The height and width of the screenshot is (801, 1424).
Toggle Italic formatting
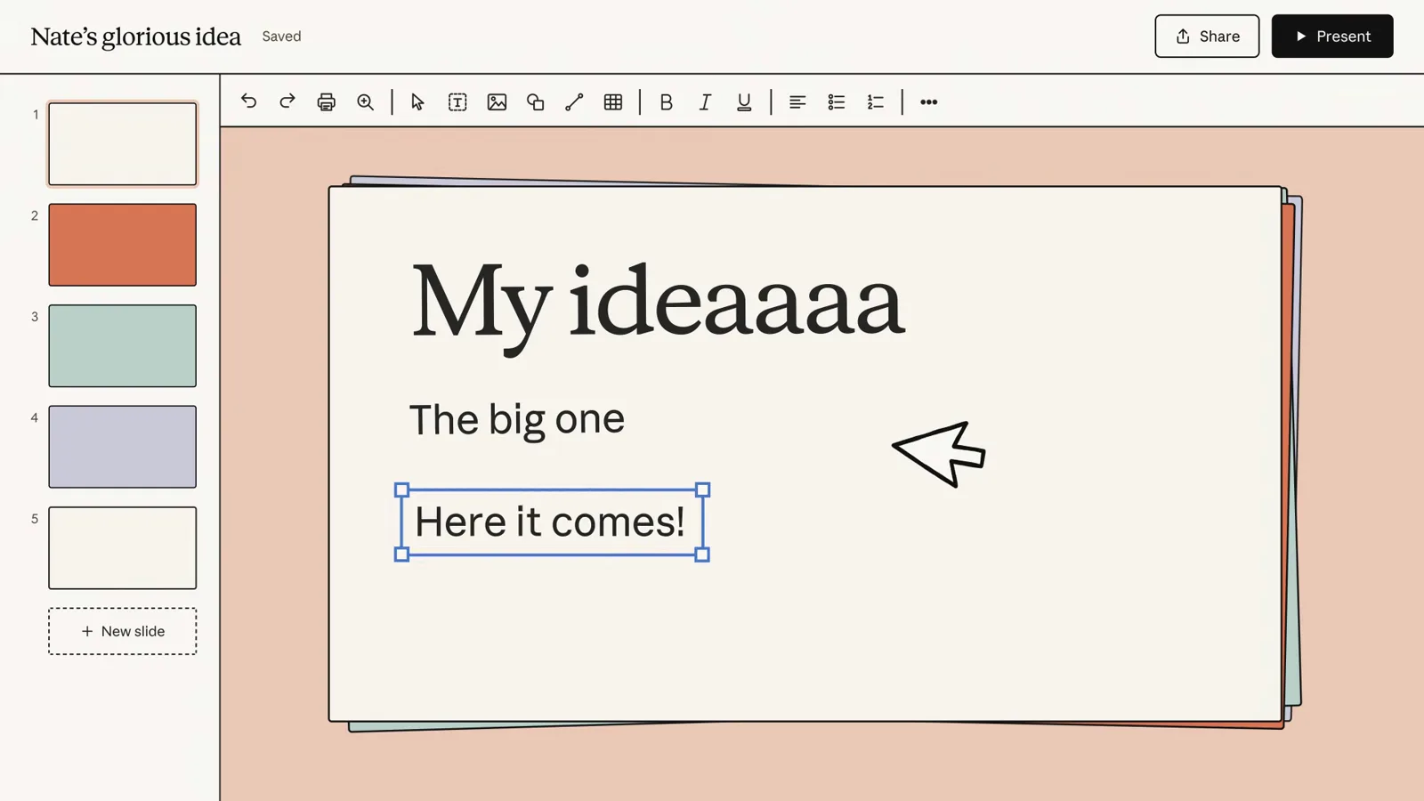pos(705,101)
